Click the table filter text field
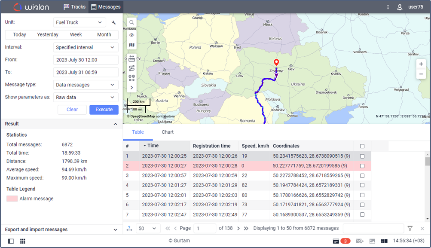Viewport: 431px width, 248px height. point(373,229)
